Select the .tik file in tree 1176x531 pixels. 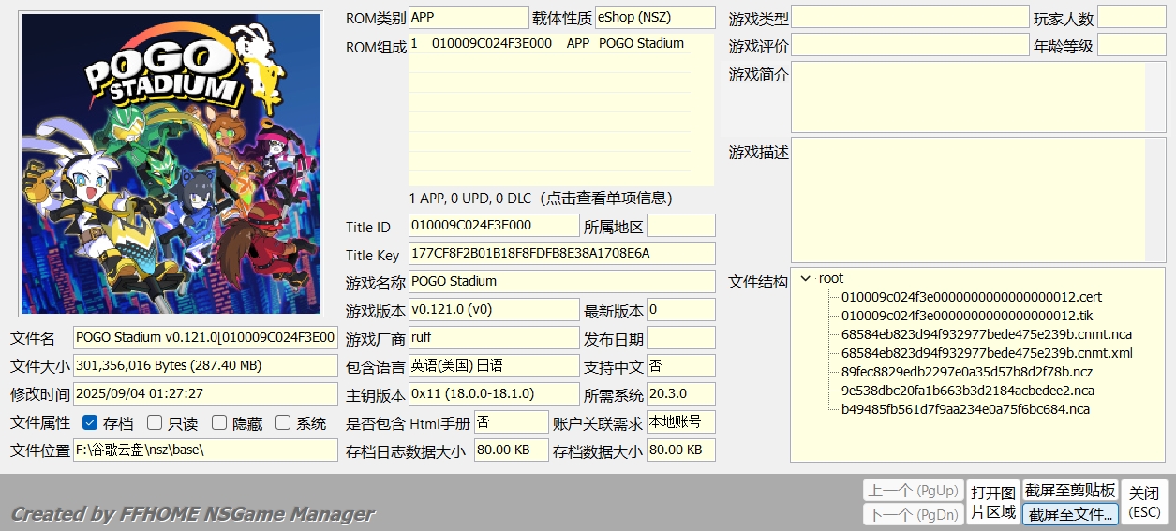coord(966,316)
